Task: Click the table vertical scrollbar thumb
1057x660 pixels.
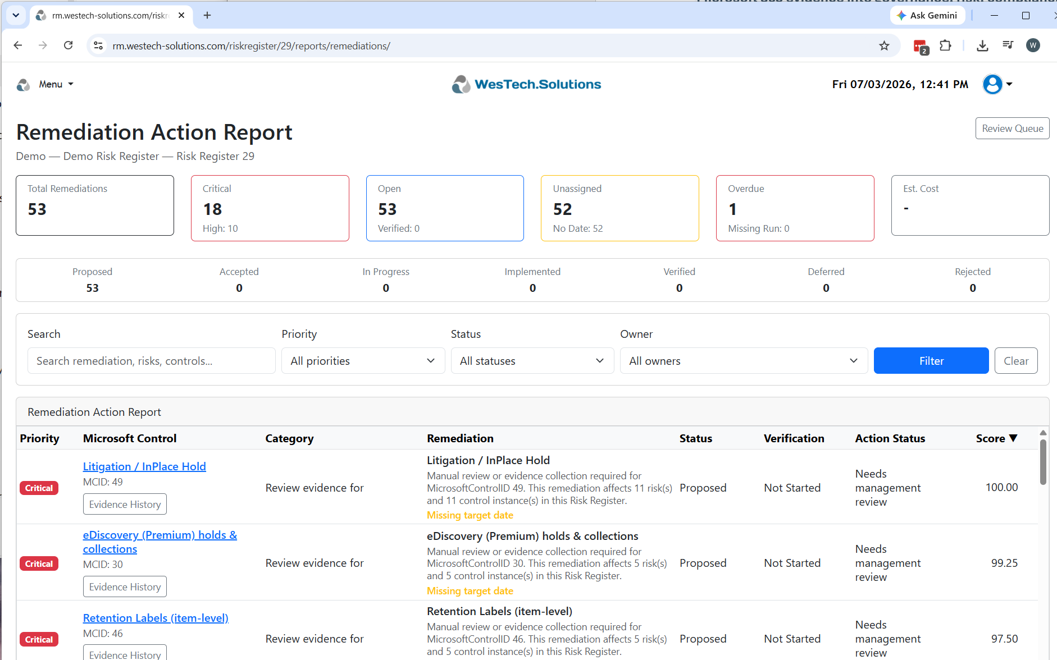Action: [1043, 462]
